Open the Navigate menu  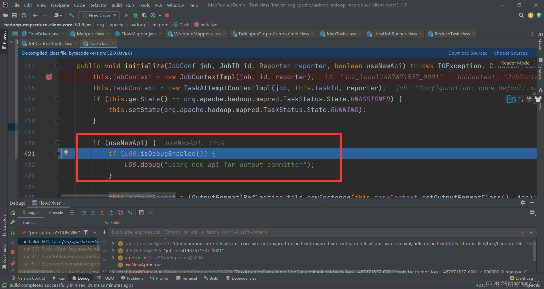point(60,5)
